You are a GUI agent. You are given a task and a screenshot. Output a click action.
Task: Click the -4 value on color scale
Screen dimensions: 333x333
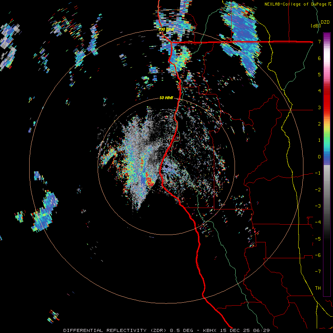[x=318, y=222]
